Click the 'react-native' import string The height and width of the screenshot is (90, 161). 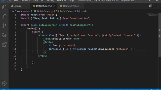pyautogui.click(x=79, y=18)
